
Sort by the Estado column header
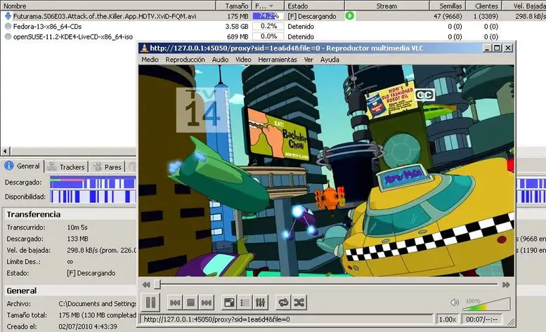point(315,6)
